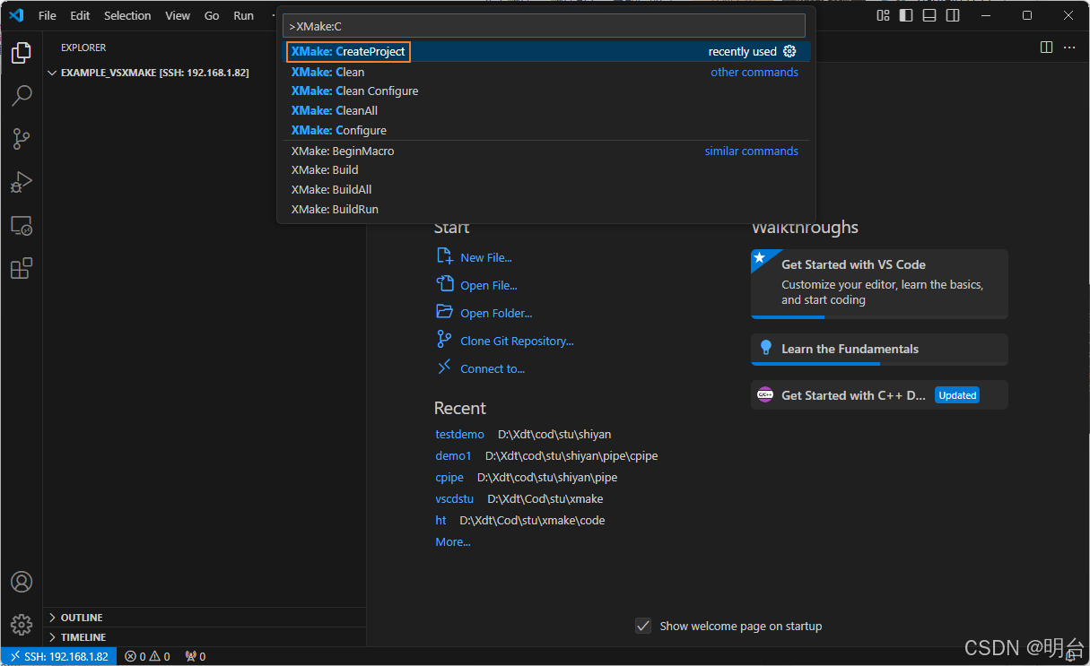Open editor More Actions ellipsis
The image size is (1090, 666).
click(1069, 48)
